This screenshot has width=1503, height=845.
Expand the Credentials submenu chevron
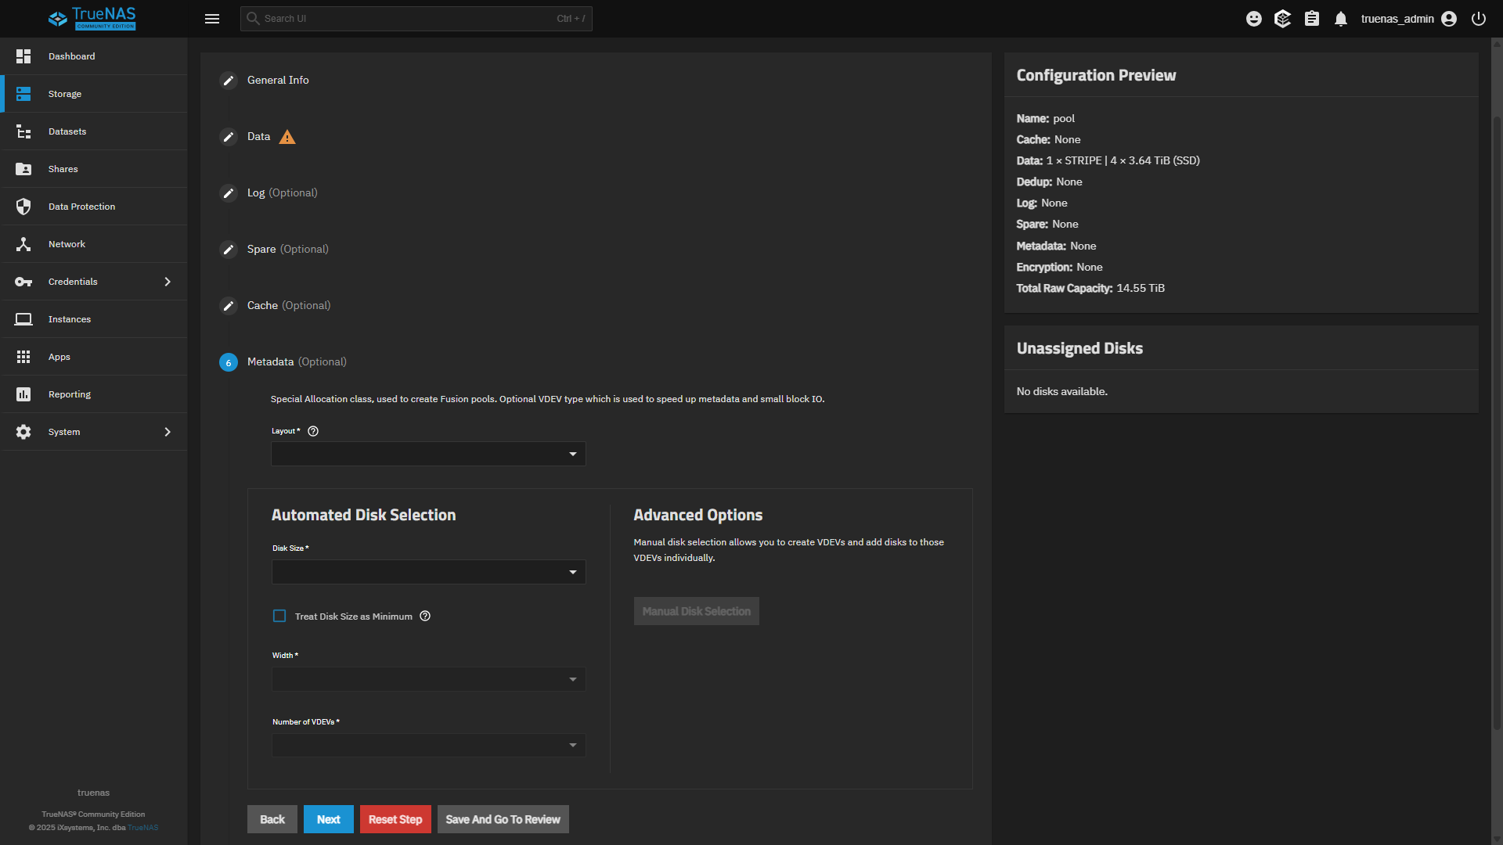[x=168, y=282]
